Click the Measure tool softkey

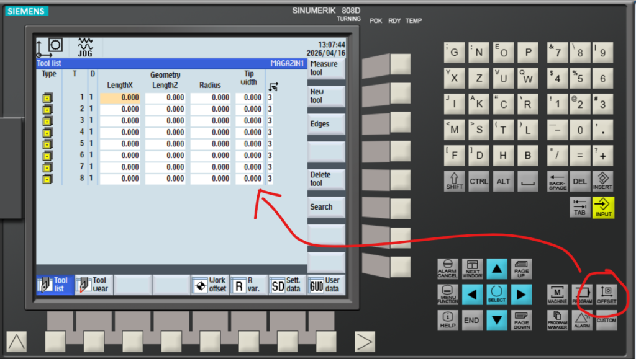(x=326, y=68)
